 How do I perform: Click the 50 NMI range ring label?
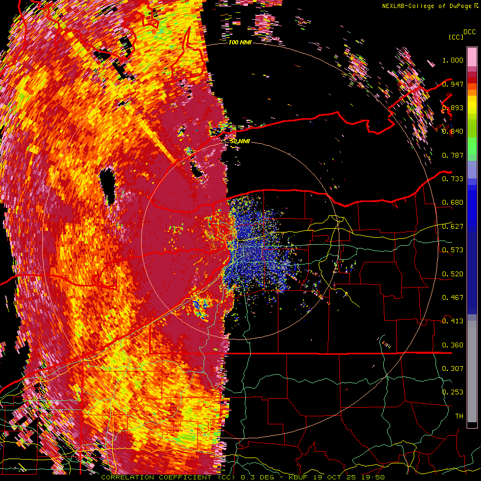(x=240, y=142)
